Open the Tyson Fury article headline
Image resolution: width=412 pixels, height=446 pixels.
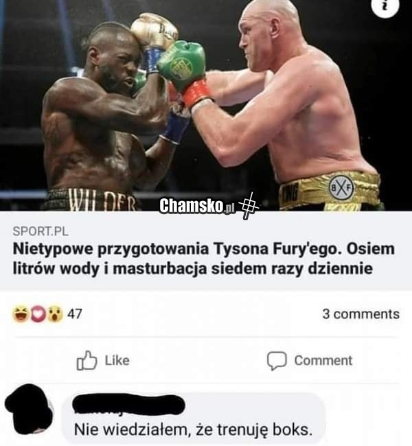click(203, 258)
